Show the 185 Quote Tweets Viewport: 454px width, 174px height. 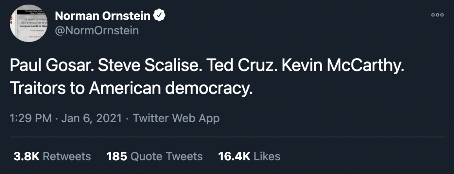154,156
